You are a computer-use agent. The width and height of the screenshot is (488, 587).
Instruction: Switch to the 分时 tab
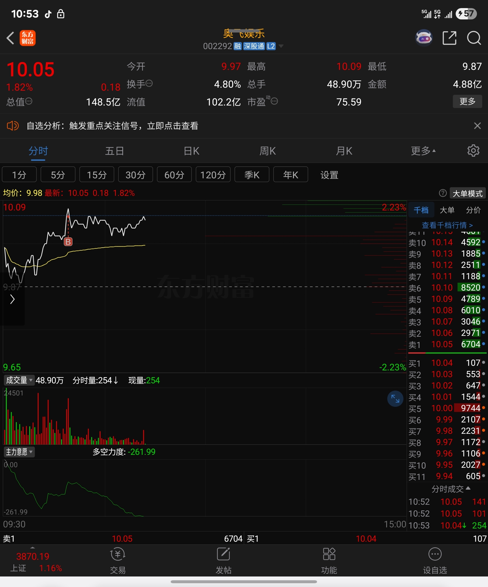point(38,151)
